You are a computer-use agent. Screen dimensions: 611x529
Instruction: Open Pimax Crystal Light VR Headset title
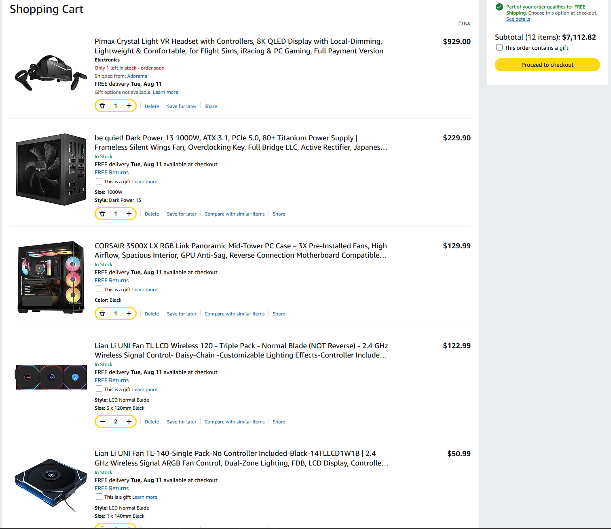click(239, 46)
